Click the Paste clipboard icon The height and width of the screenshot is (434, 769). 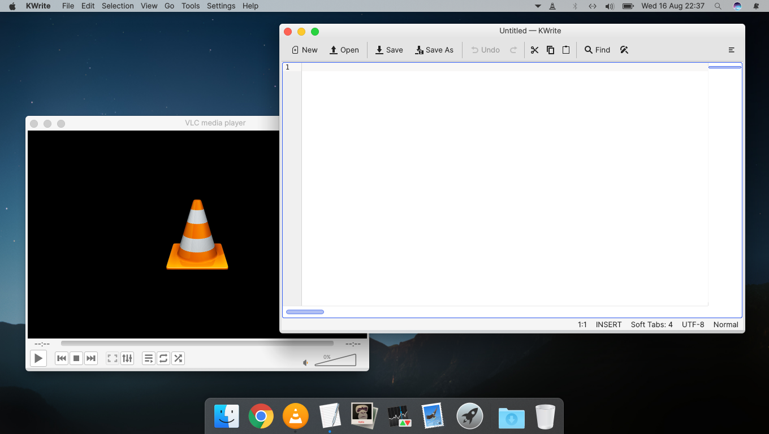pos(566,50)
